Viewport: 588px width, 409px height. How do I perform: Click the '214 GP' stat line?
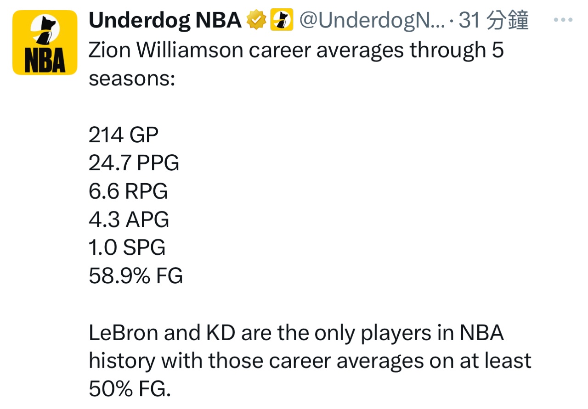pos(124,135)
